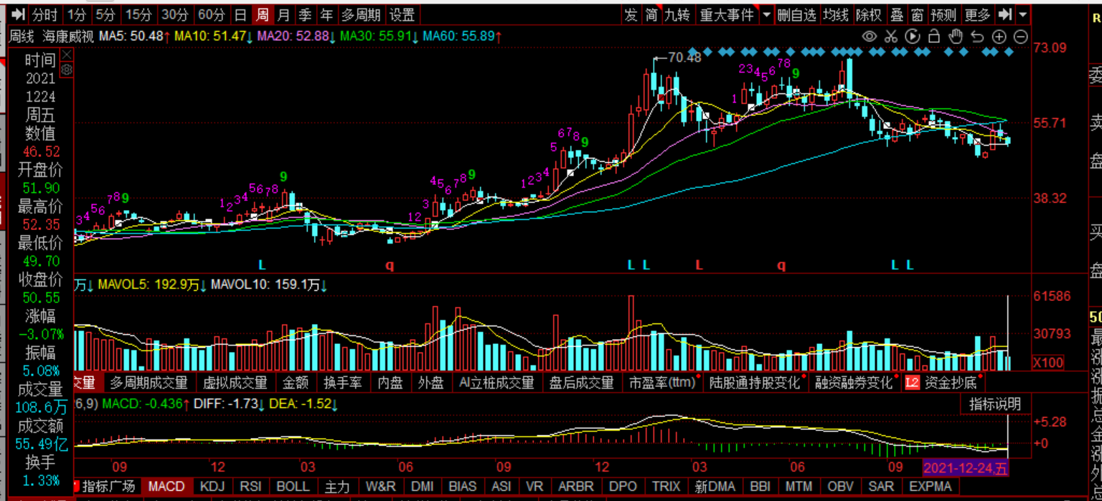This screenshot has height=501, width=1102.
Task: Click the 窗 window button
Action: point(917,14)
